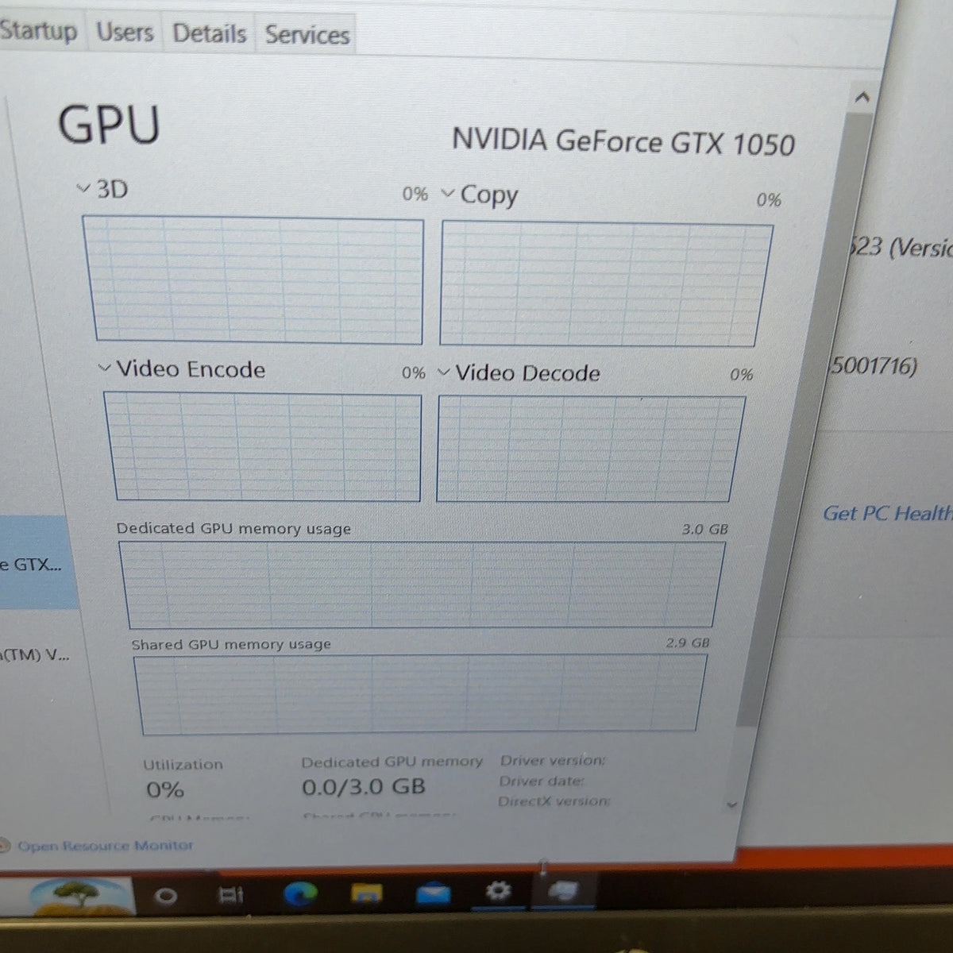Image resolution: width=953 pixels, height=953 pixels.
Task: Open the Video Decode engine dropdown
Action: coord(444,372)
